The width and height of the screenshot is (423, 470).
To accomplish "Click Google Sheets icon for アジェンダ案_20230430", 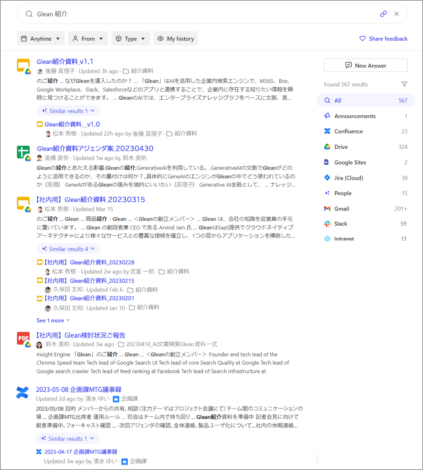I will (x=23, y=153).
